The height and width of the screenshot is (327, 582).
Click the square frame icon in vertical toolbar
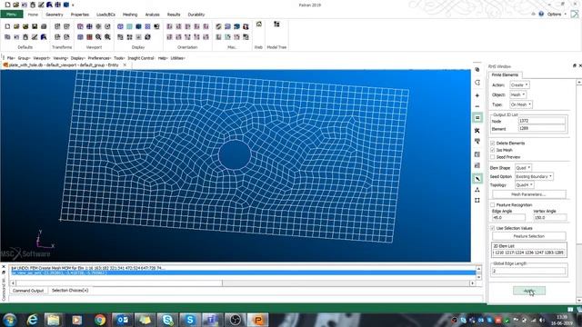point(477,201)
